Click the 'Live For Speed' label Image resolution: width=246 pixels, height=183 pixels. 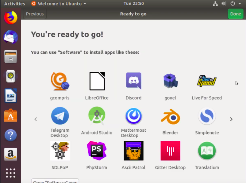pyautogui.click(x=207, y=98)
